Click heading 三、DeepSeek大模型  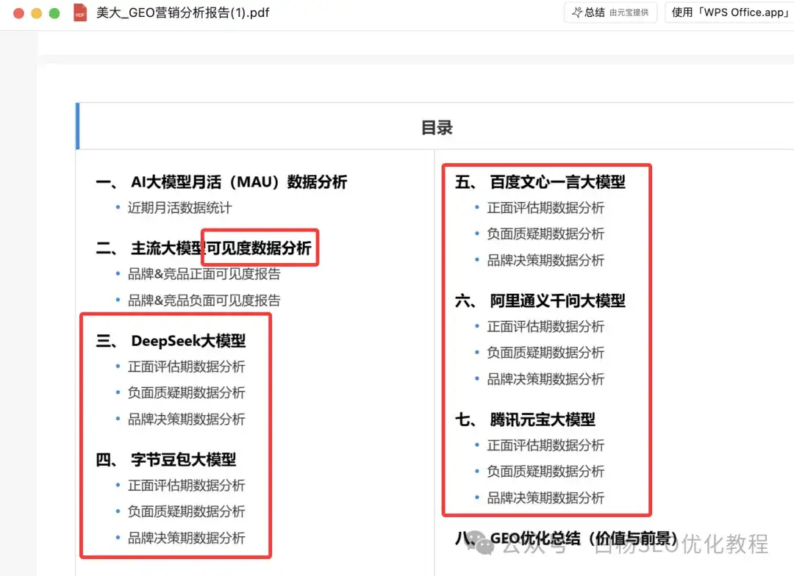[x=171, y=341]
